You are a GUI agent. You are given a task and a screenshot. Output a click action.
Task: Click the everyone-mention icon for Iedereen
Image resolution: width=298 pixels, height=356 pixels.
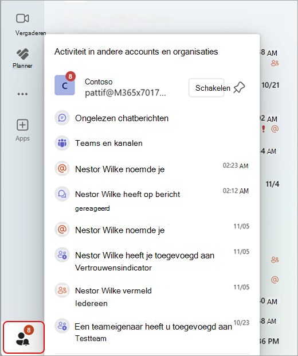[x=62, y=291]
